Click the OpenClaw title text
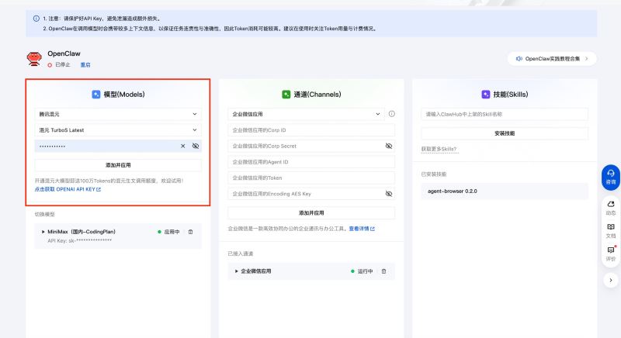Image resolution: width=621 pixels, height=338 pixels. (64, 53)
